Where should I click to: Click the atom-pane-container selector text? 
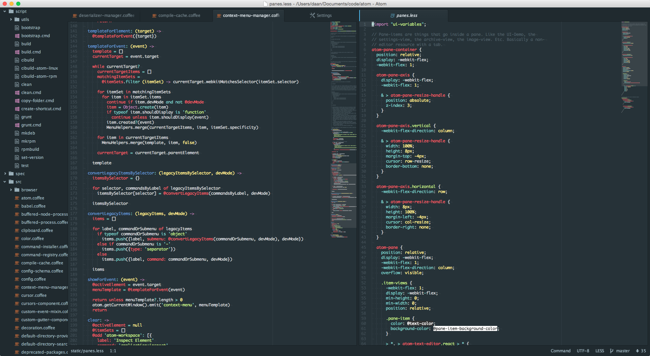[x=394, y=50]
